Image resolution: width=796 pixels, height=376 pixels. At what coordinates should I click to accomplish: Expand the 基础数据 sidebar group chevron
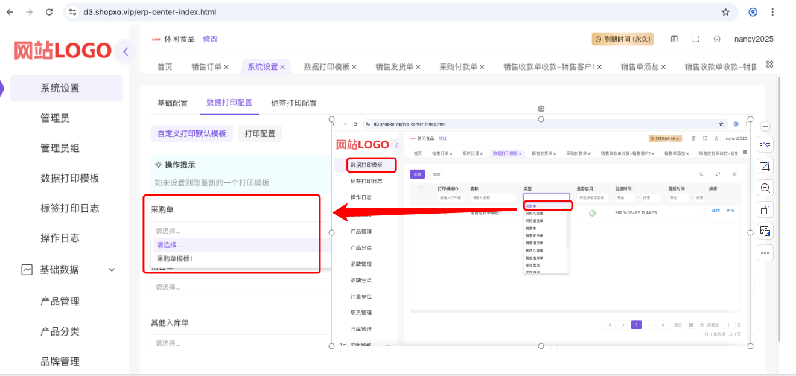click(112, 270)
